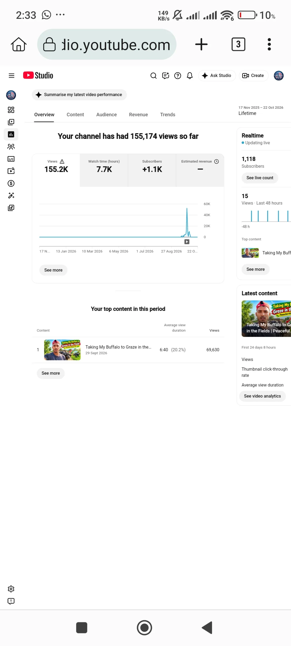Click the Ask Studio button
The image size is (291, 646).
pos(217,76)
